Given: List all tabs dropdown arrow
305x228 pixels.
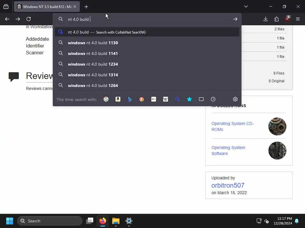Looking at the screenshot, I should click(x=246, y=7).
